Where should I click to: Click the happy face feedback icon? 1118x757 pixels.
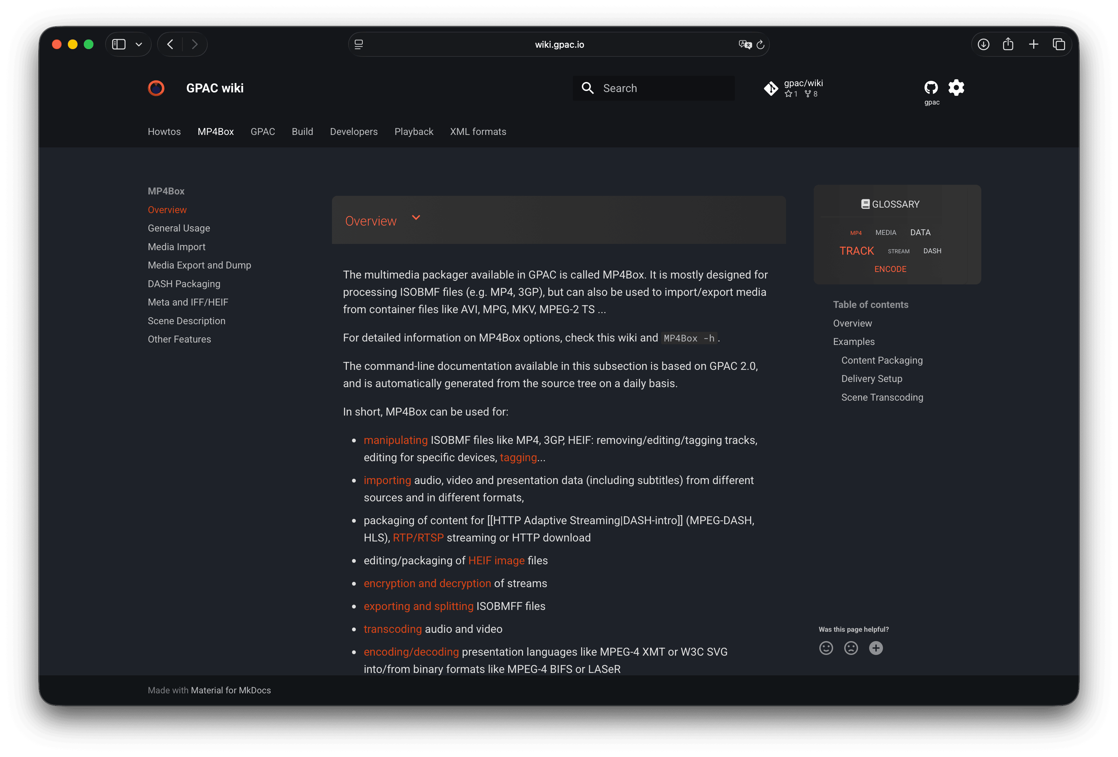[x=826, y=648]
